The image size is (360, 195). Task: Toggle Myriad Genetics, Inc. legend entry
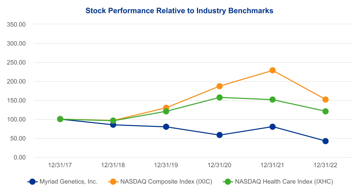(x=68, y=182)
